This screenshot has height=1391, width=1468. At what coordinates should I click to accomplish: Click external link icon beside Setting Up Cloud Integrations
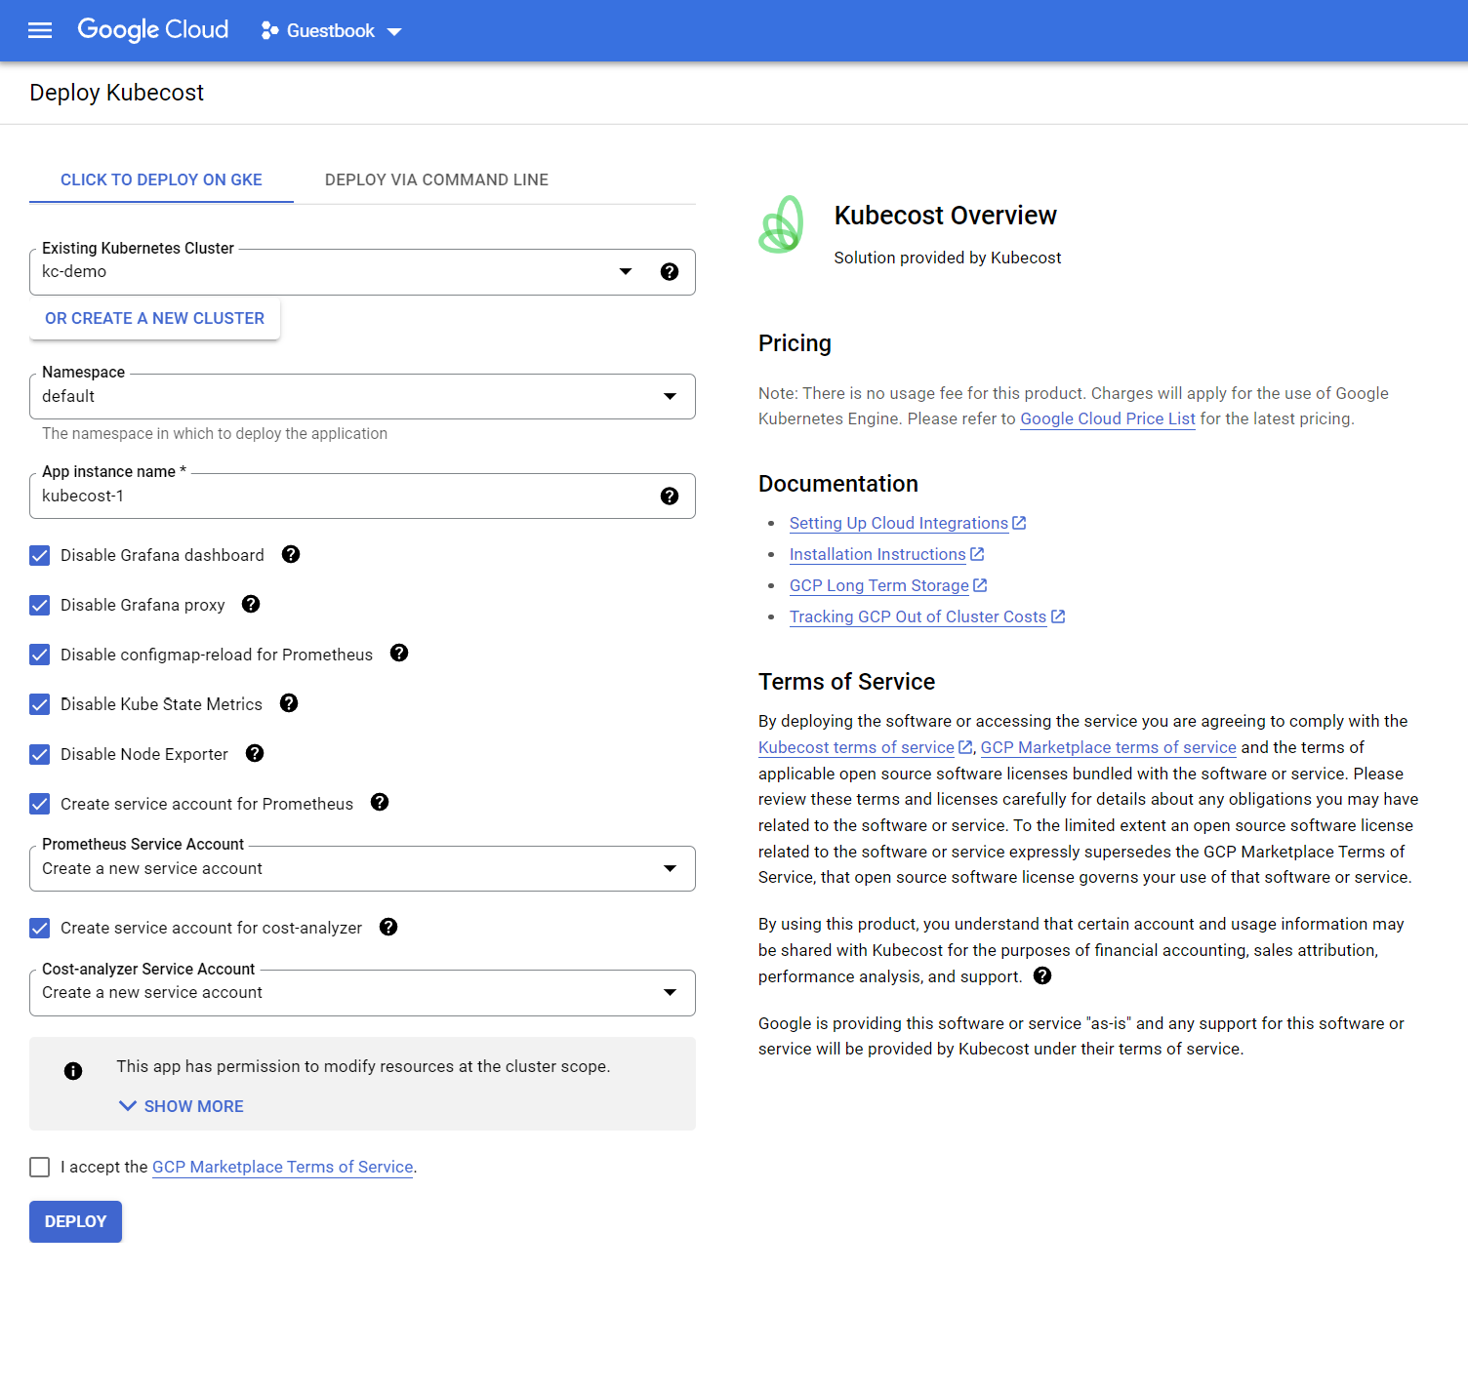[1019, 523]
